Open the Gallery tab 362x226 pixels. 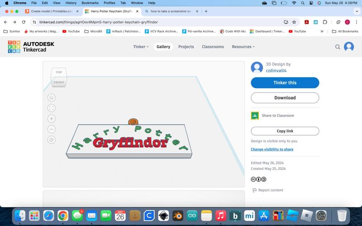(x=163, y=47)
